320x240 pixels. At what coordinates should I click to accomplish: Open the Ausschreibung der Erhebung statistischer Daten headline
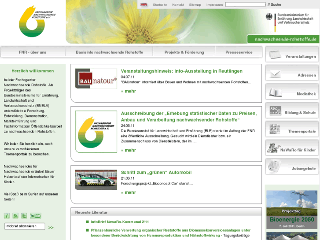point(189,116)
